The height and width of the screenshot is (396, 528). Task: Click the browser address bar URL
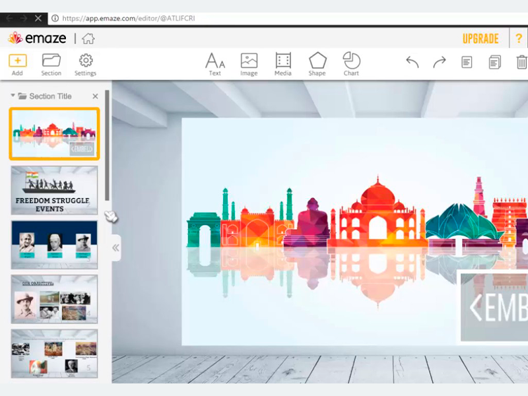click(x=128, y=18)
